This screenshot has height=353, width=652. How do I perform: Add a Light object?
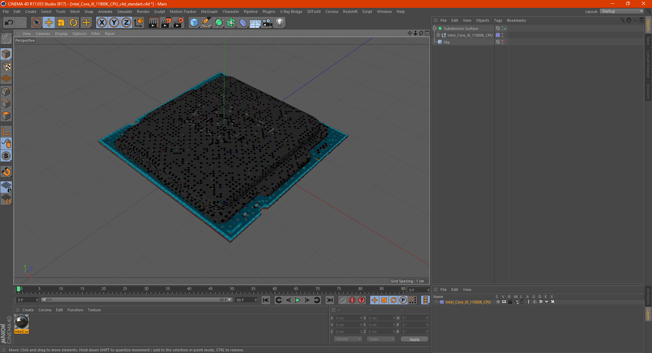(280, 23)
